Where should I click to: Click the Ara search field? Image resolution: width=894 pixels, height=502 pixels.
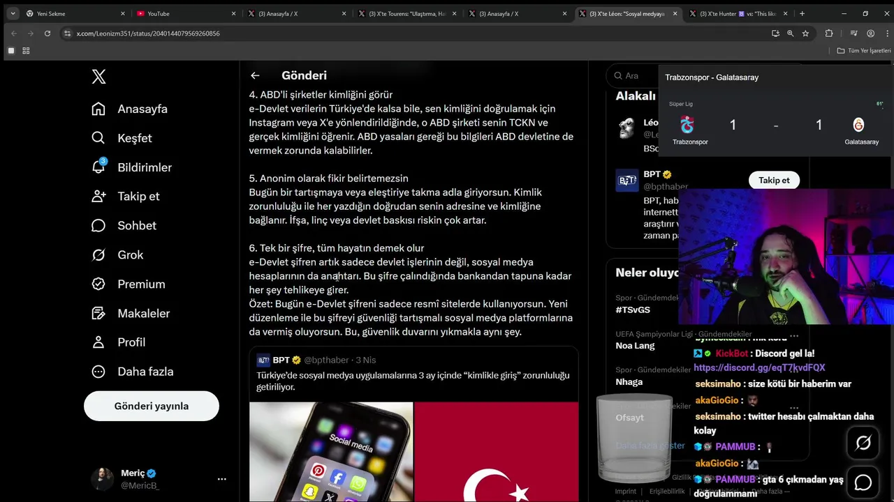[632, 75]
